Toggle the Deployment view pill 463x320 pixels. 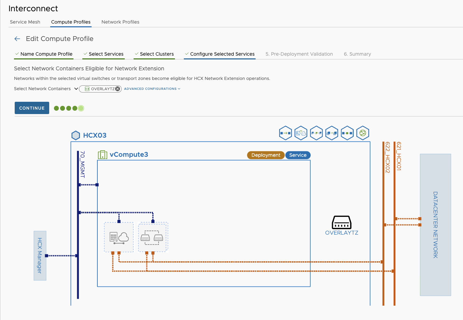[x=265, y=155]
